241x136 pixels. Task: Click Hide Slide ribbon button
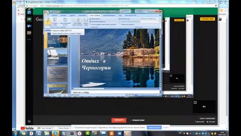coord(85,22)
